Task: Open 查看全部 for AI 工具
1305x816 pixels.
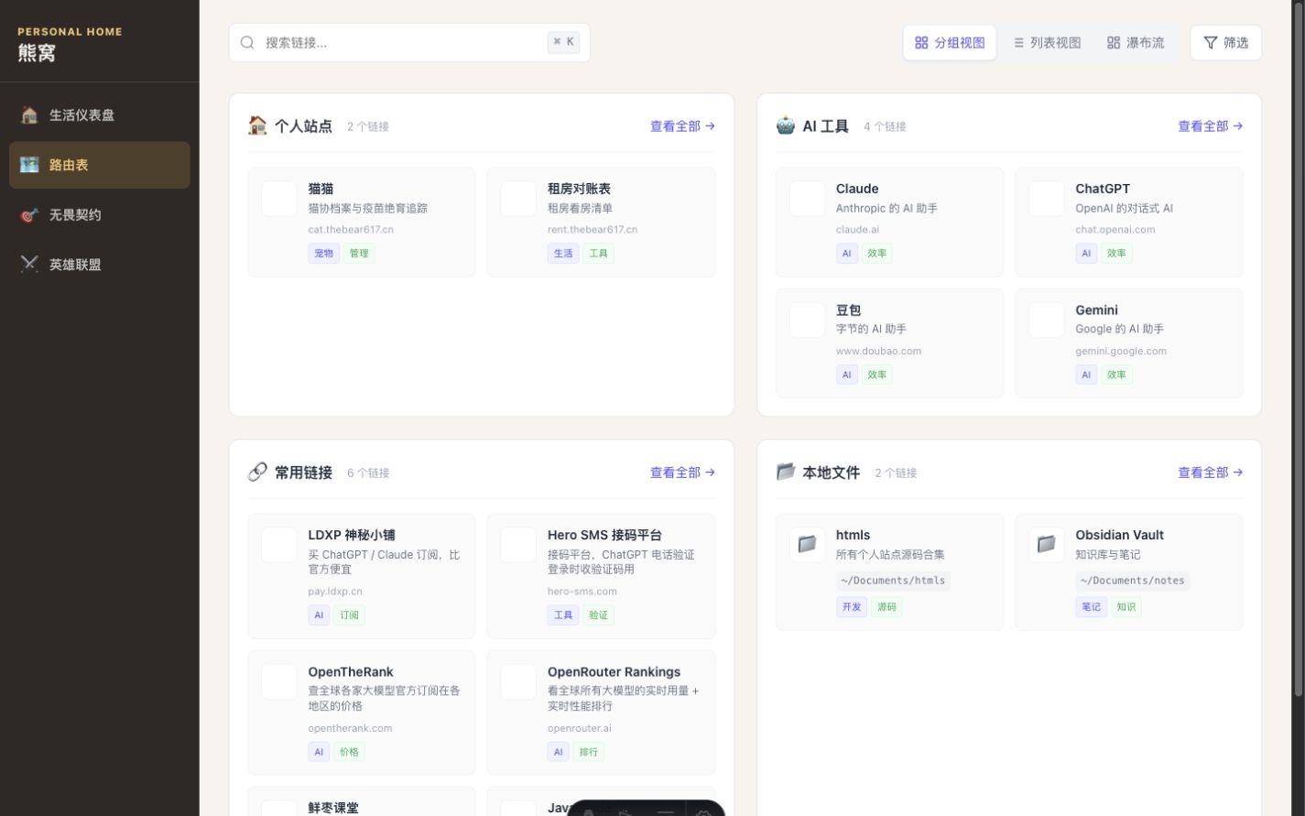Action: 1210,126
